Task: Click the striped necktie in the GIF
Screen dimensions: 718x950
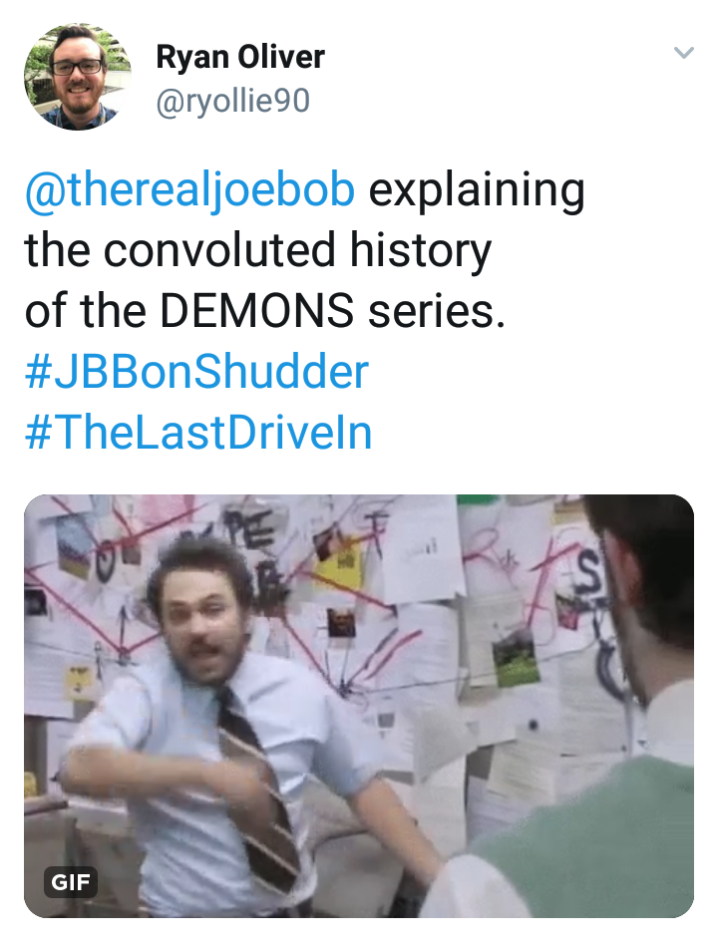Action: click(259, 788)
